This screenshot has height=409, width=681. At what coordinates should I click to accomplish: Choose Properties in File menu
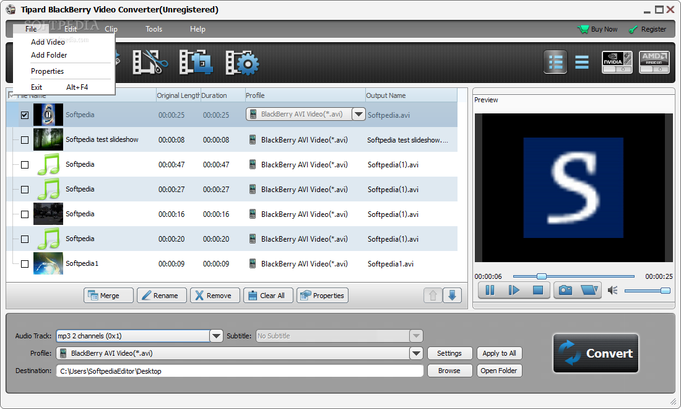[47, 71]
